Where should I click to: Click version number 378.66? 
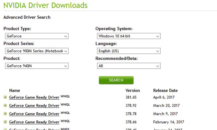131,122
